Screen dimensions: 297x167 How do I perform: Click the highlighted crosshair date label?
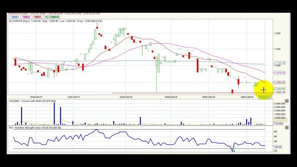(x=265, y=97)
